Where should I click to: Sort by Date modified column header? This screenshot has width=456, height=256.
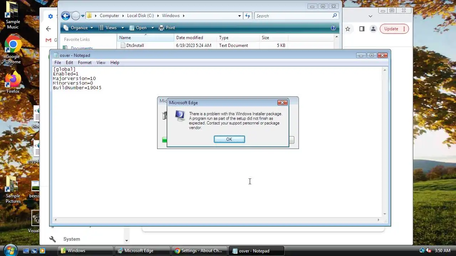pyautogui.click(x=195, y=38)
